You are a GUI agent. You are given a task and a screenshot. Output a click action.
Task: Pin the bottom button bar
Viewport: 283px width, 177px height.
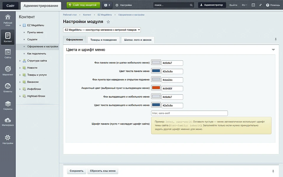pos(273,171)
